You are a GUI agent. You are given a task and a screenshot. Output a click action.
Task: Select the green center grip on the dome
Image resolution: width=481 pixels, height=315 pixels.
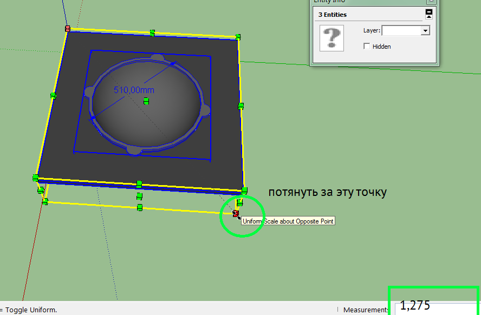click(x=145, y=102)
